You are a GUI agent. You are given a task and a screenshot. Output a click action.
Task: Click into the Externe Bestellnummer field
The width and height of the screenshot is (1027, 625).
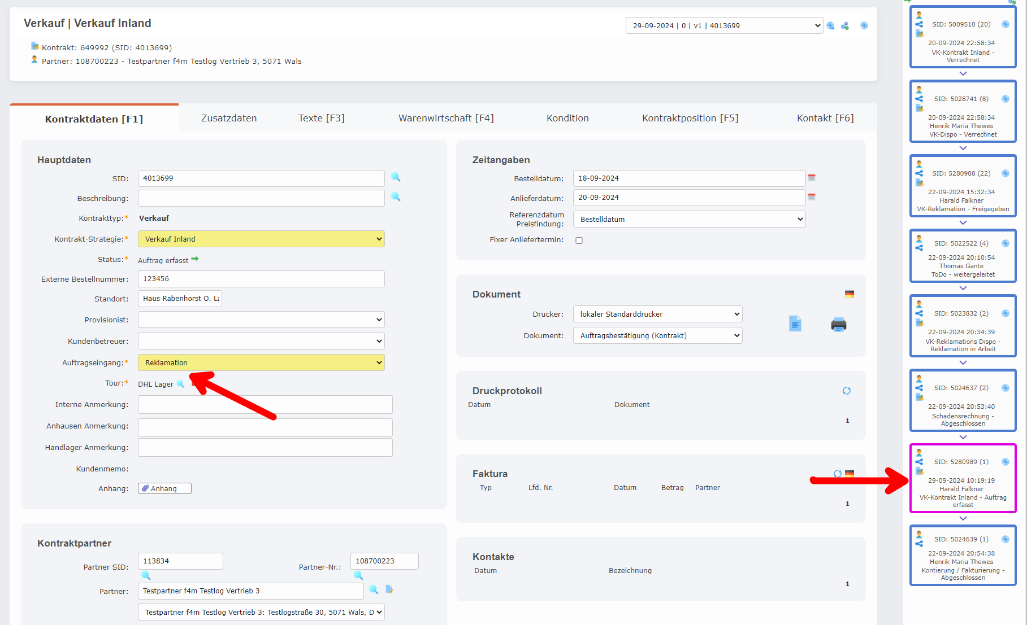(261, 279)
